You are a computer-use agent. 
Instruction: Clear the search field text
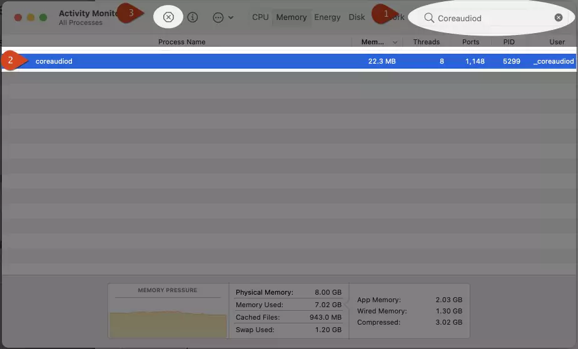[559, 17]
